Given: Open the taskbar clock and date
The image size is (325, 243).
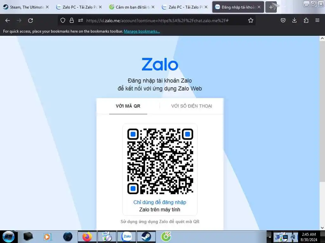Looking at the screenshot, I should click(x=309, y=237).
